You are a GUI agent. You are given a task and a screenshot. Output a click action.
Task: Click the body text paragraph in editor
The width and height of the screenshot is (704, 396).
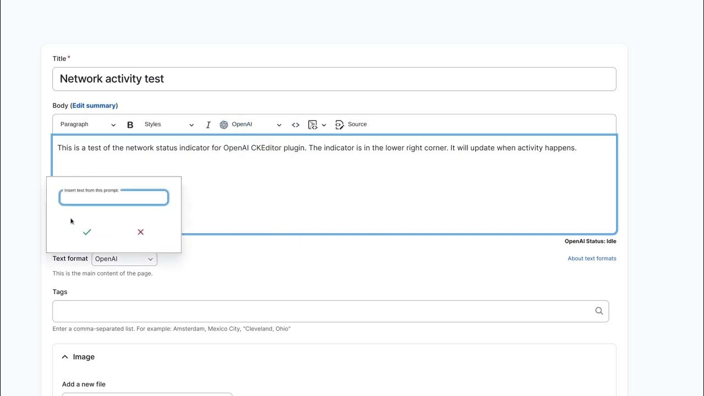coord(317,148)
